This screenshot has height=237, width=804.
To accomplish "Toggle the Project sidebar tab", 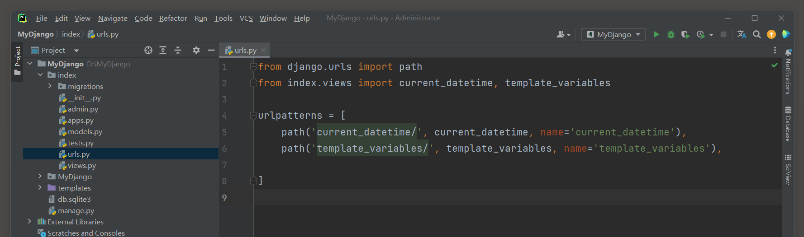I will click(17, 61).
